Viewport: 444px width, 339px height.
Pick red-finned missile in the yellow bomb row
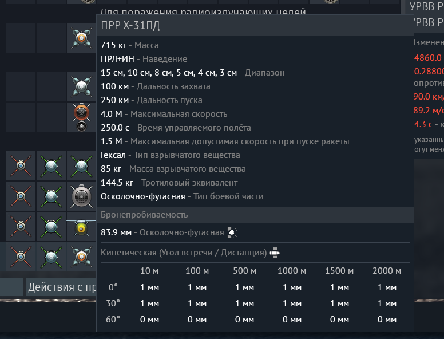(21, 226)
